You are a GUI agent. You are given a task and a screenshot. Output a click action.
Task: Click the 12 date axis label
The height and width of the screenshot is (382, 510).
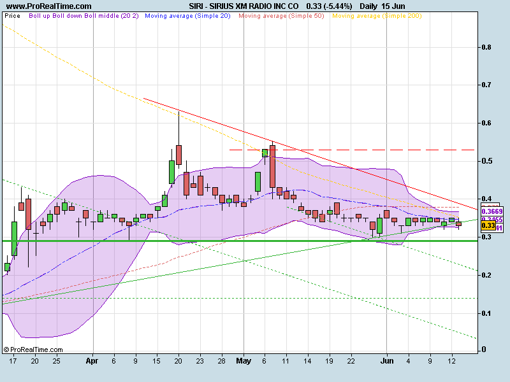pos(451,361)
